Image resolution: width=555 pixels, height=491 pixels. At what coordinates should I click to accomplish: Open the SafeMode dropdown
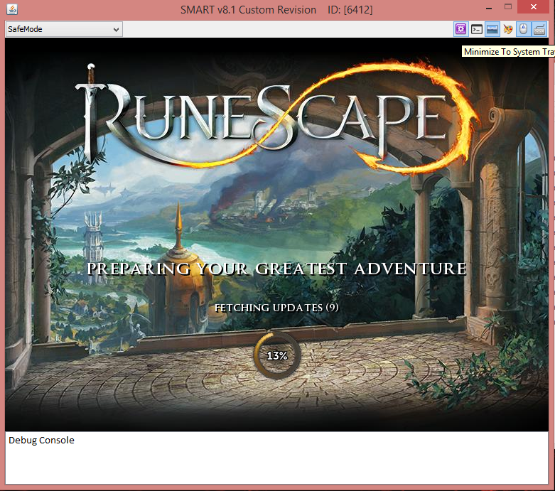click(64, 29)
